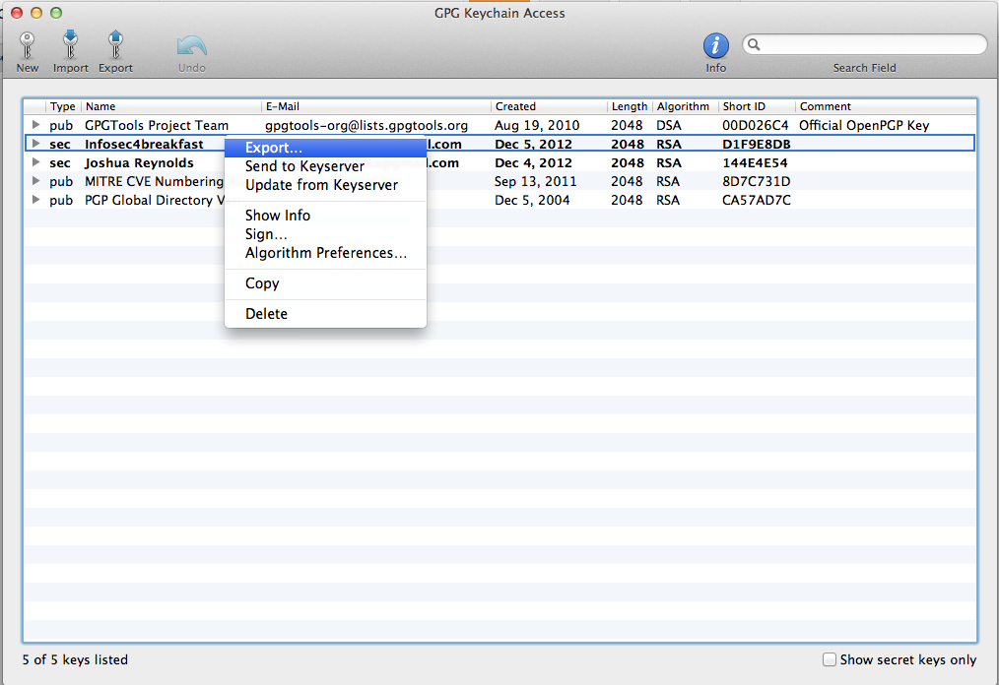Viewport: 999px width, 685px height.
Task: Expand the PGP Global Directory key row
Action: [x=35, y=200]
